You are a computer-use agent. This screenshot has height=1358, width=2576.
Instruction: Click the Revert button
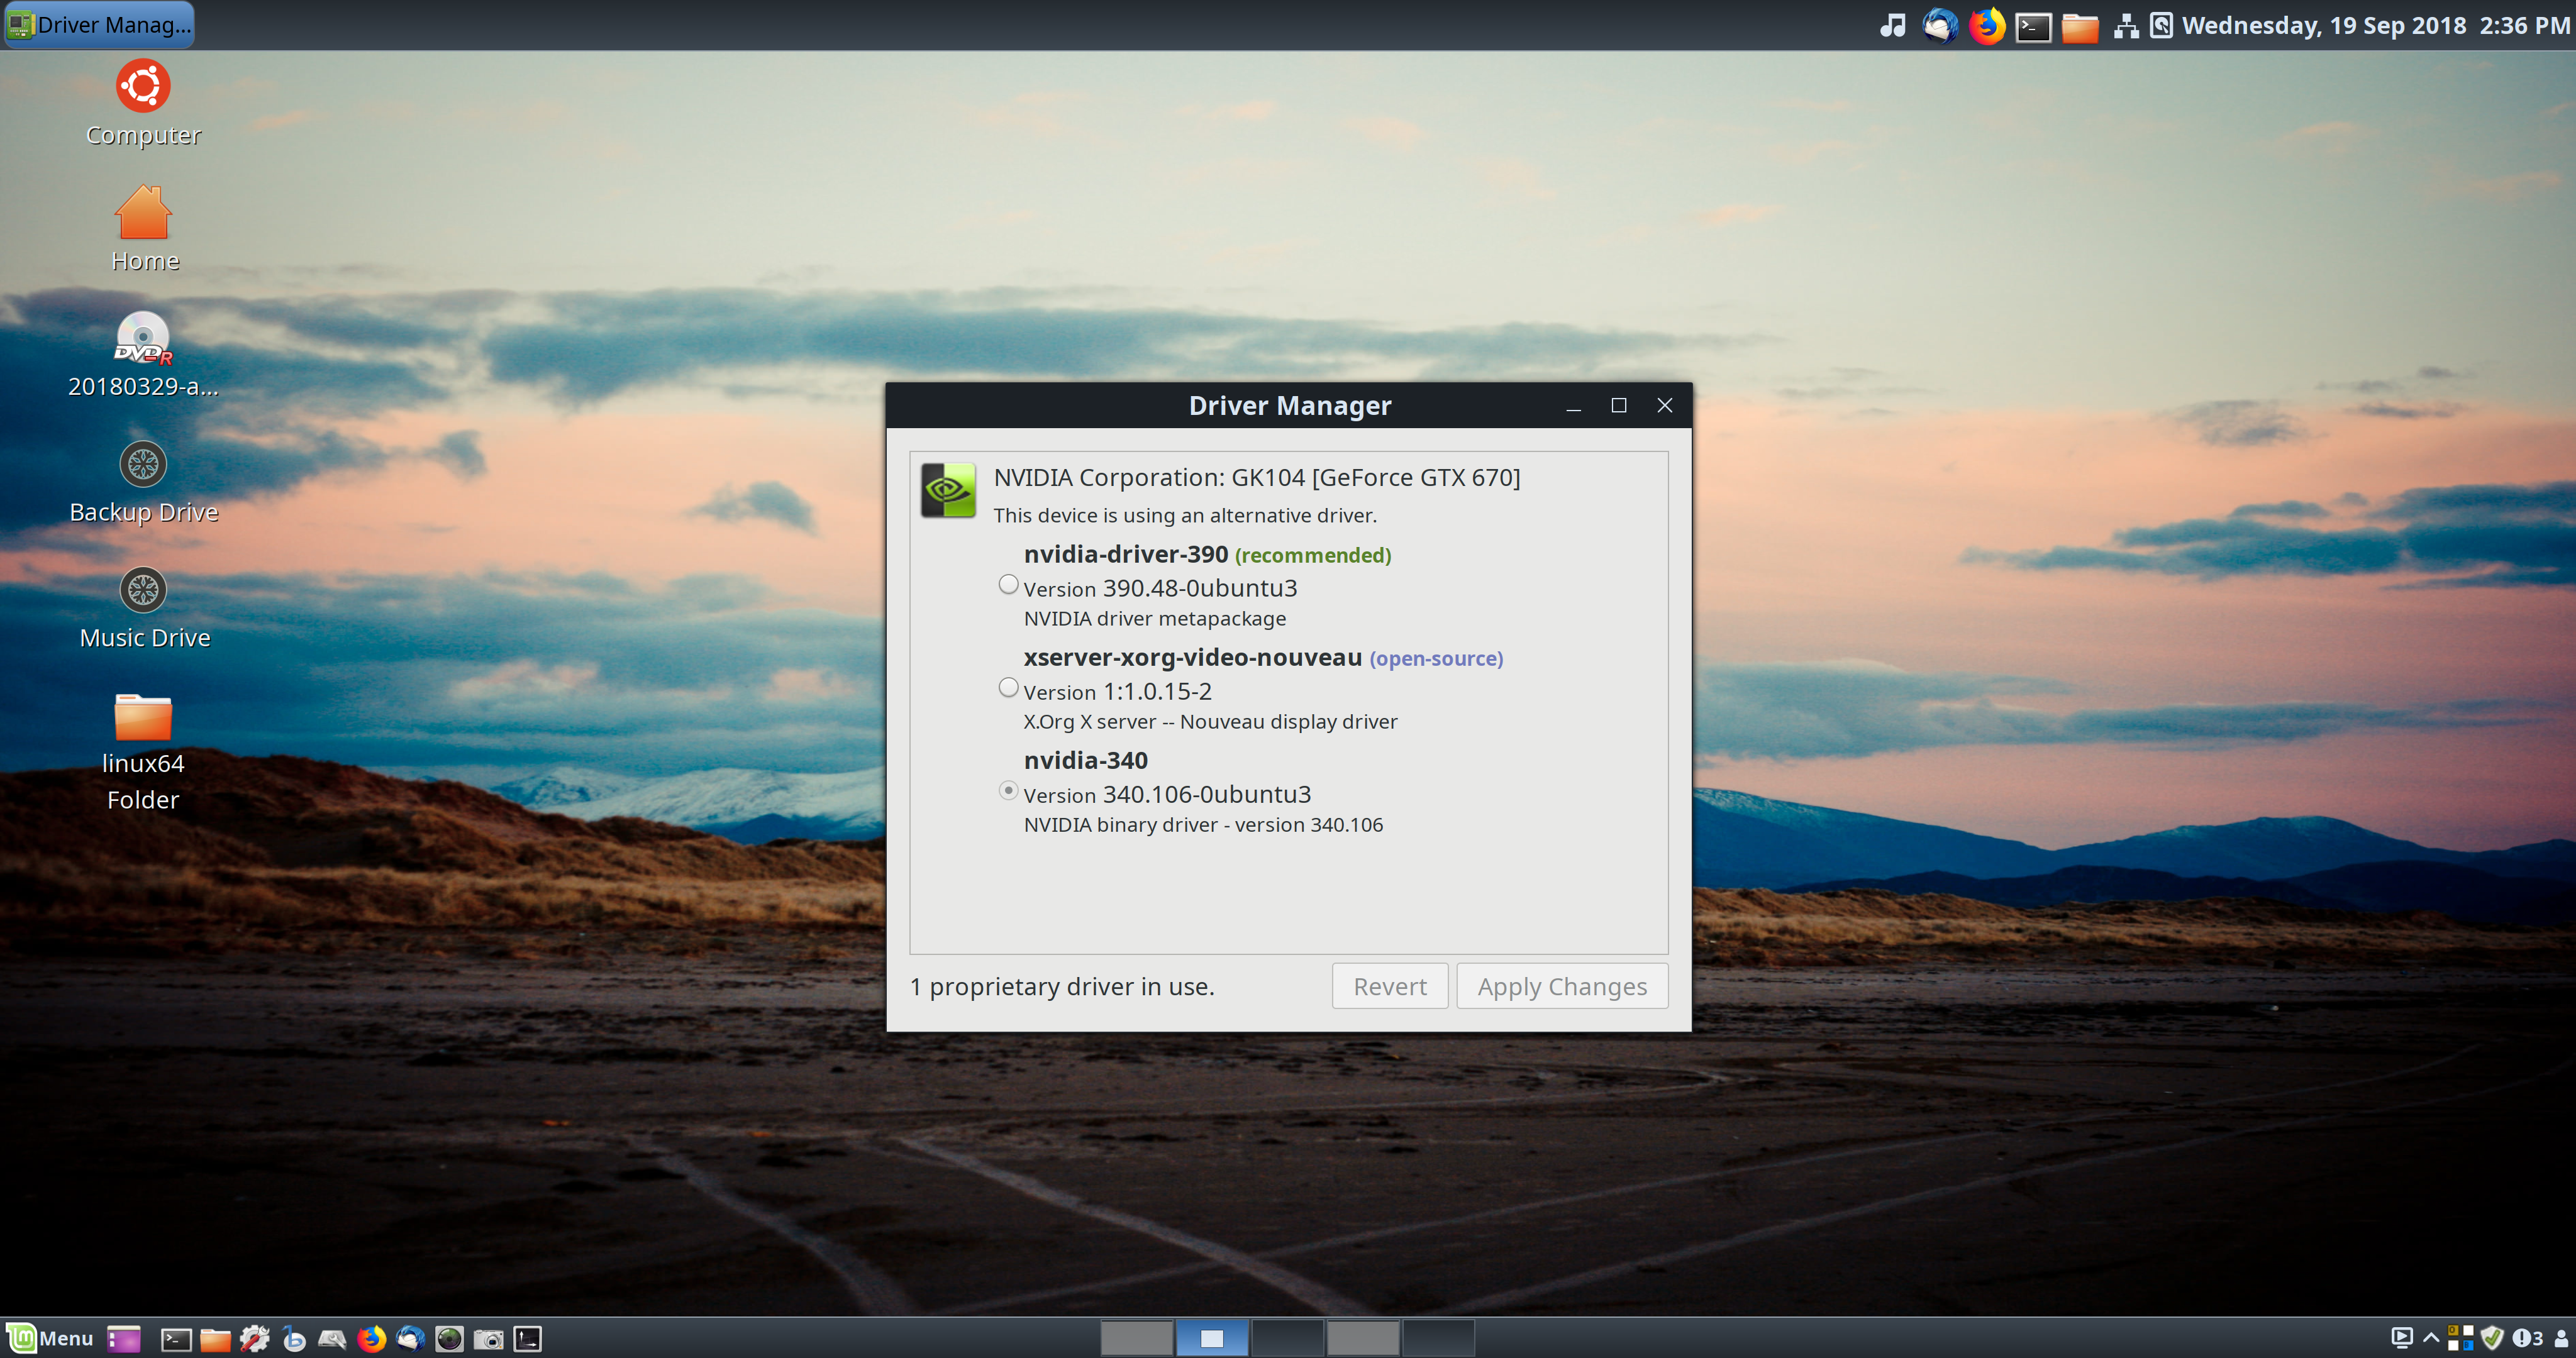coord(1389,986)
